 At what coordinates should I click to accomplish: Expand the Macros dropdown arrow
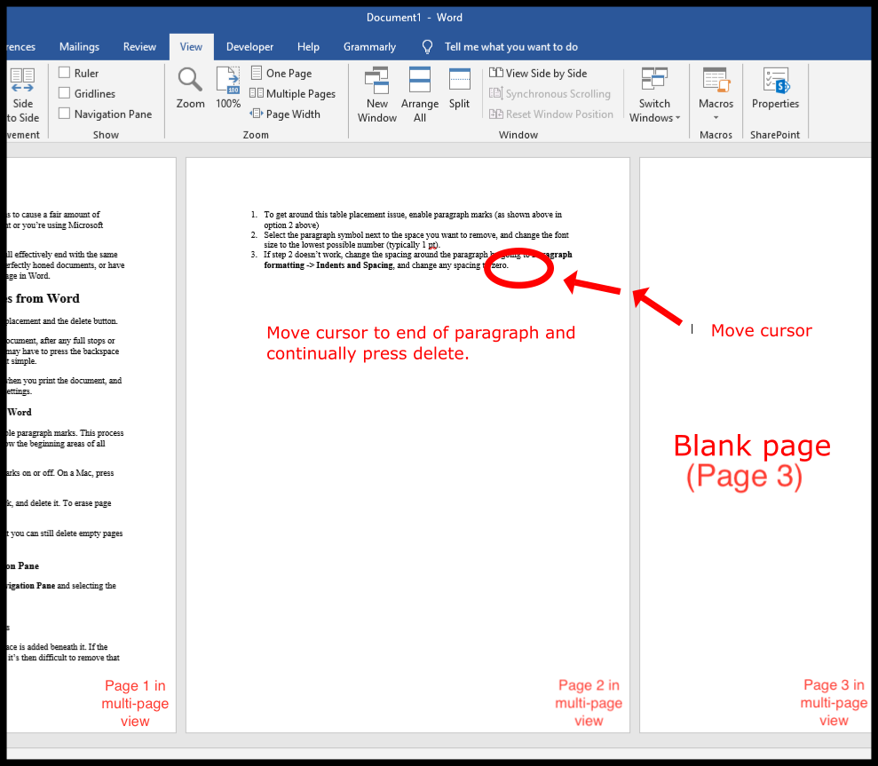tap(716, 117)
